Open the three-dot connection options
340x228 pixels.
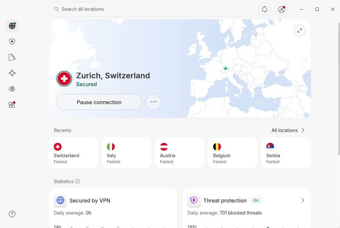[153, 102]
